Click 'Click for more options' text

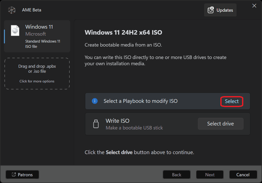(x=37, y=81)
